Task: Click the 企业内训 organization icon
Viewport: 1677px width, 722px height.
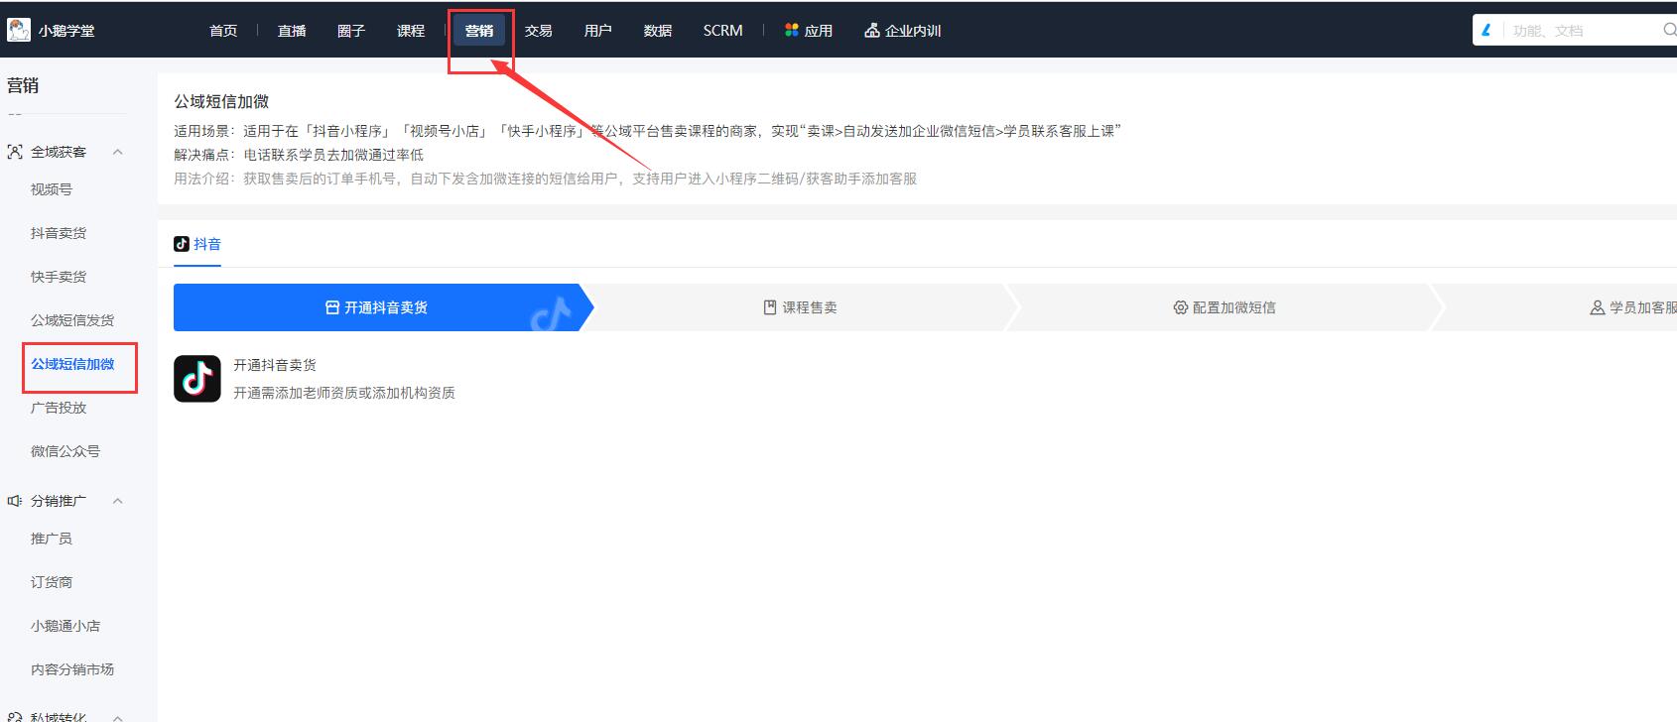Action: tap(871, 31)
